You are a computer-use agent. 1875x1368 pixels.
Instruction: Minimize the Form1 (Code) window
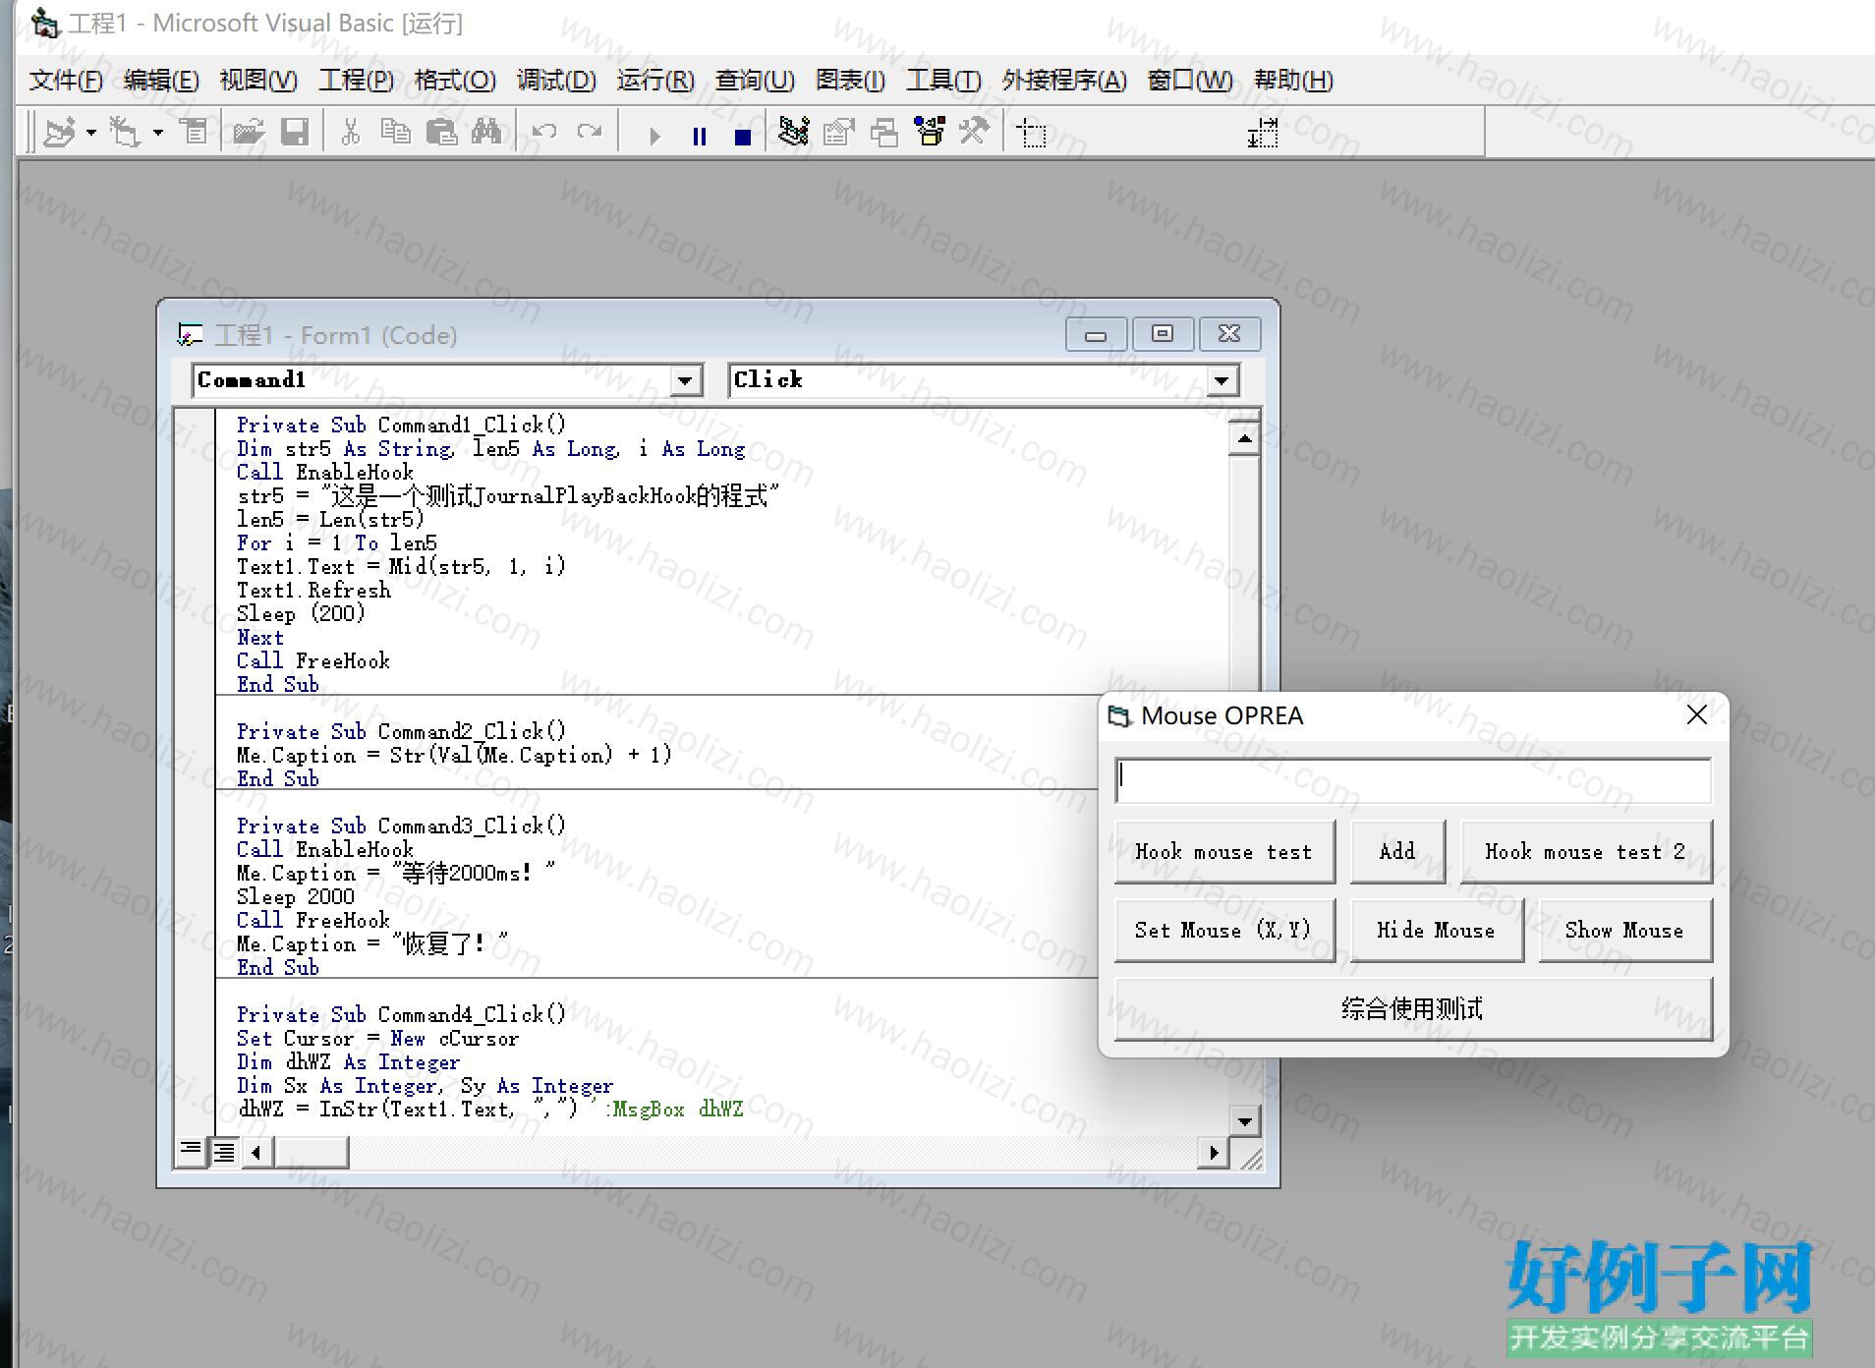1096,334
